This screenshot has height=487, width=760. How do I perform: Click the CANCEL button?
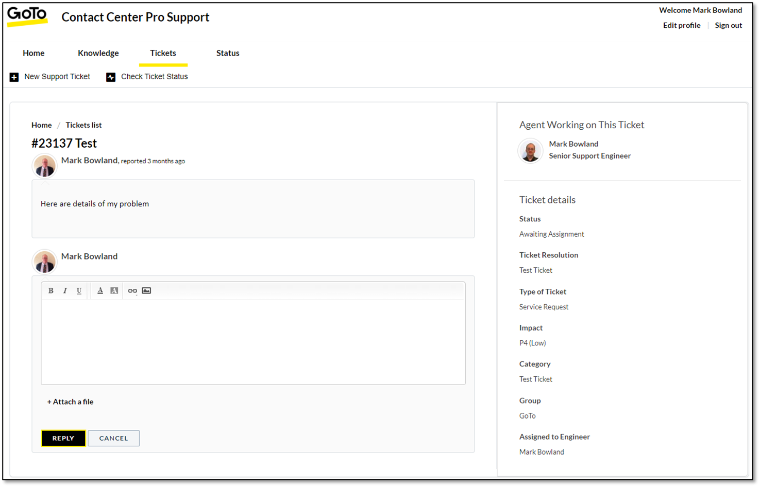pyautogui.click(x=113, y=438)
